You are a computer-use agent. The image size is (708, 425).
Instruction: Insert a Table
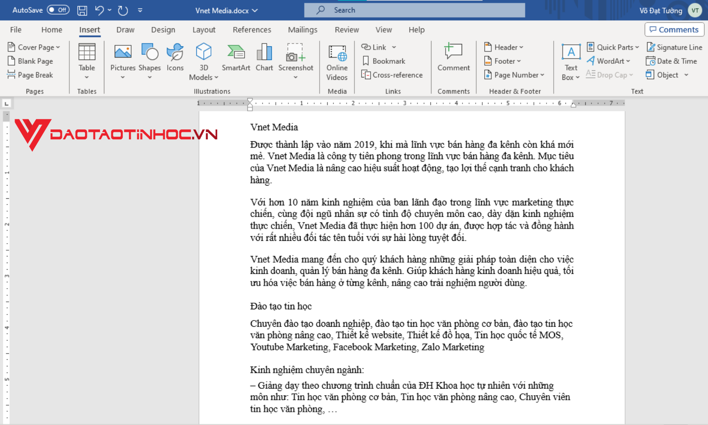tap(86, 60)
